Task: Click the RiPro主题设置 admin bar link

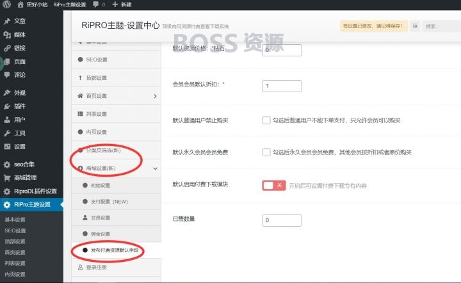Action: coord(70,4)
